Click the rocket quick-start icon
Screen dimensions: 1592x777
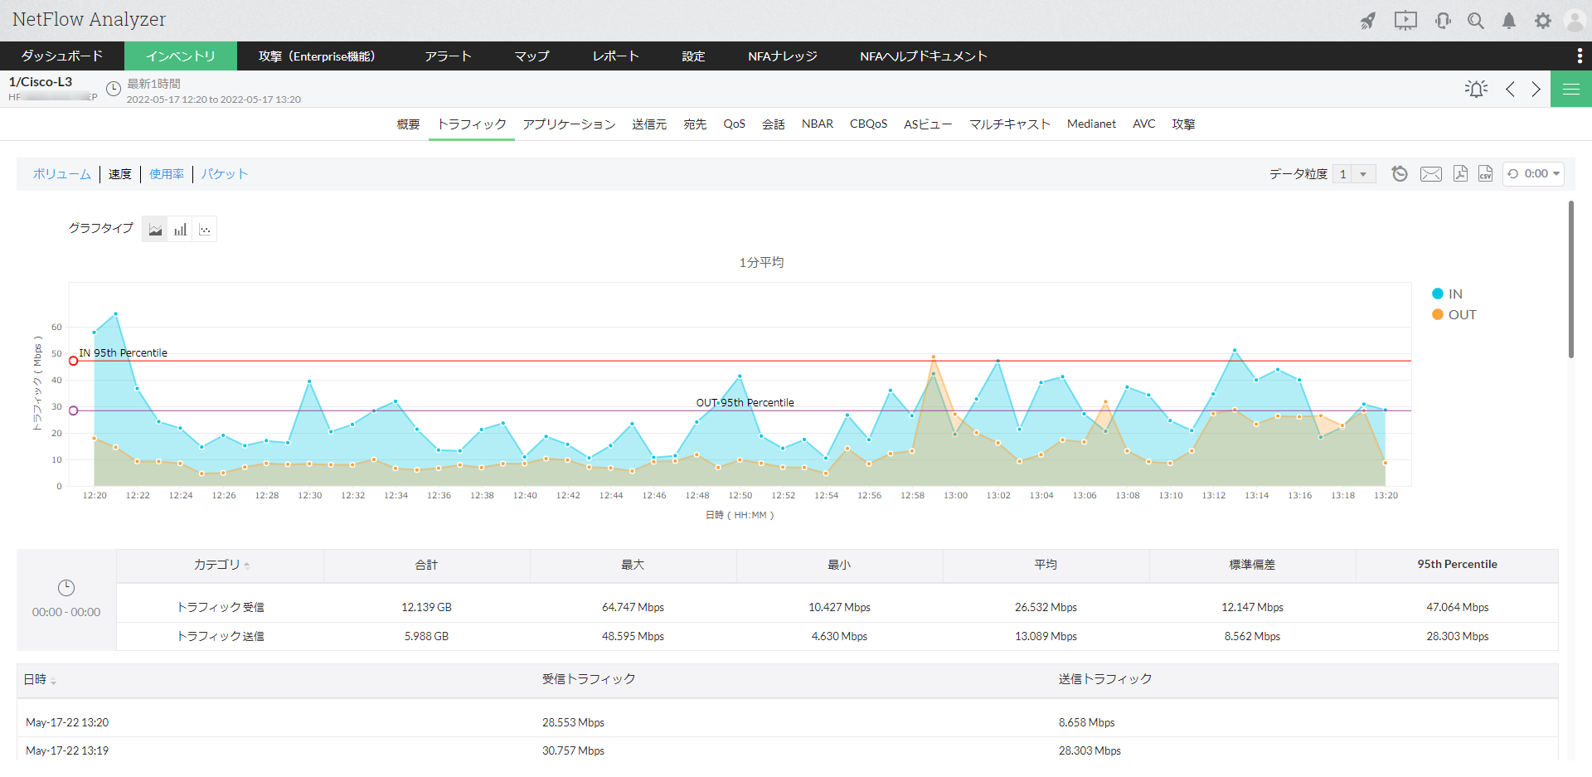coord(1368,21)
